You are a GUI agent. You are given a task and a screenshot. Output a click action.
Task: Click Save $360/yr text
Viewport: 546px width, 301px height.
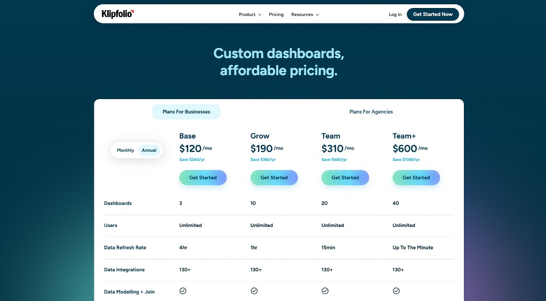click(x=263, y=160)
